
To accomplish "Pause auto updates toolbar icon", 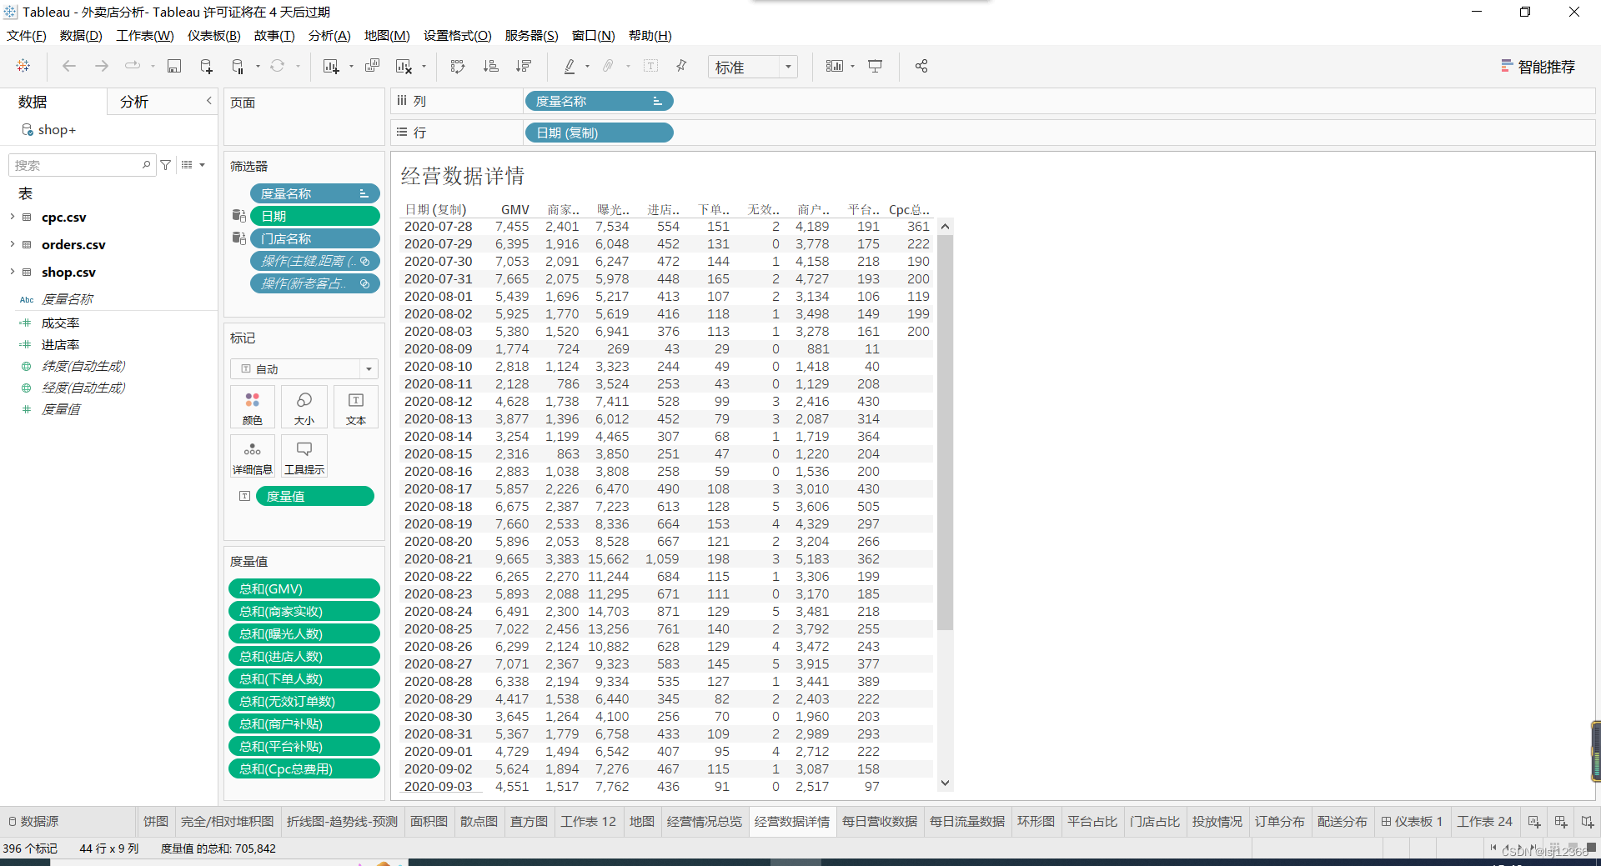I will point(238,66).
